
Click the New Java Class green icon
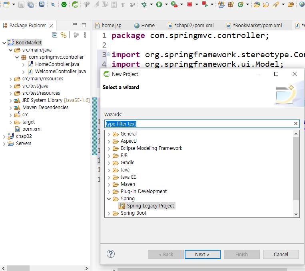[241, 4]
